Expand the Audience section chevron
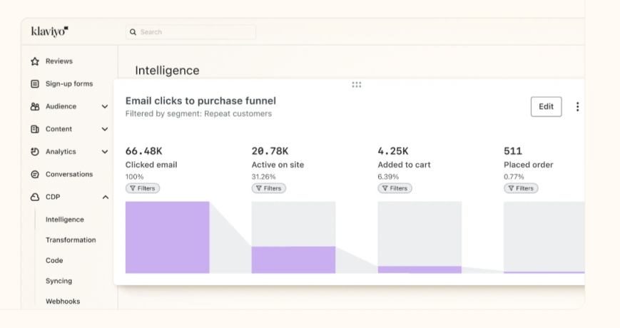Image resolution: width=620 pixels, height=328 pixels. [105, 107]
